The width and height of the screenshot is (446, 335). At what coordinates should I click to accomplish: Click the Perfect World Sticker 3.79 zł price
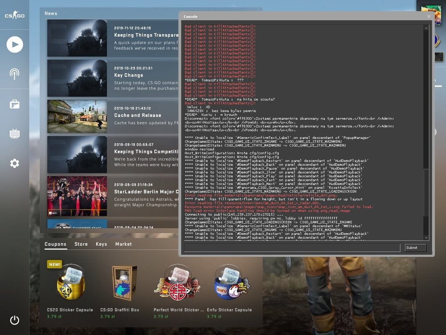(x=161, y=317)
